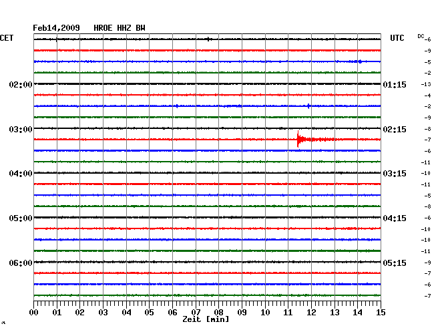
Task: Click the blue spike near minute 12
Action: [x=308, y=106]
